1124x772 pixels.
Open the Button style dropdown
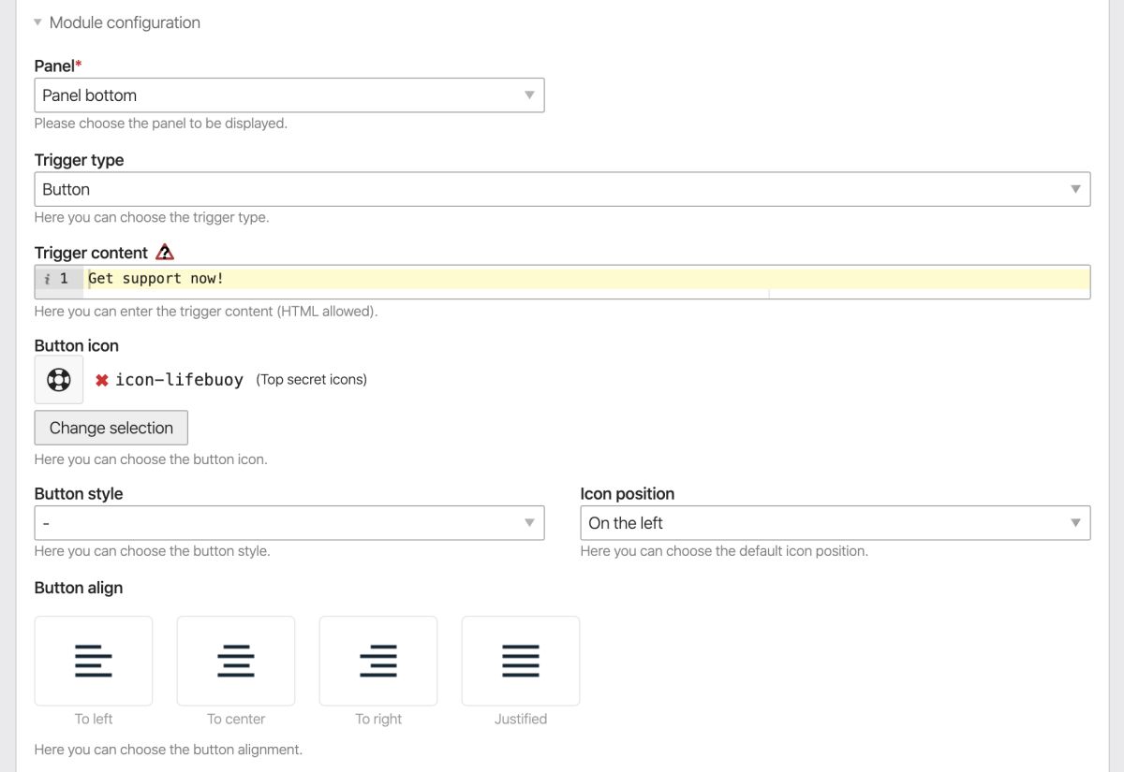click(x=288, y=523)
